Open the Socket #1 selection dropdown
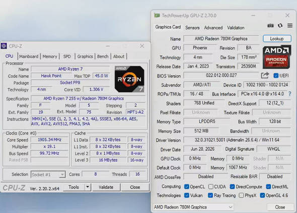The image size is (297, 213). 48,174
